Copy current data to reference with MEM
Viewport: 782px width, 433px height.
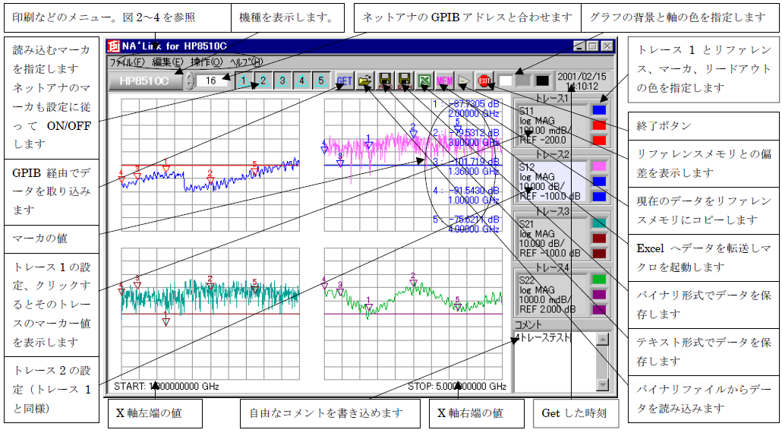pyautogui.click(x=444, y=81)
